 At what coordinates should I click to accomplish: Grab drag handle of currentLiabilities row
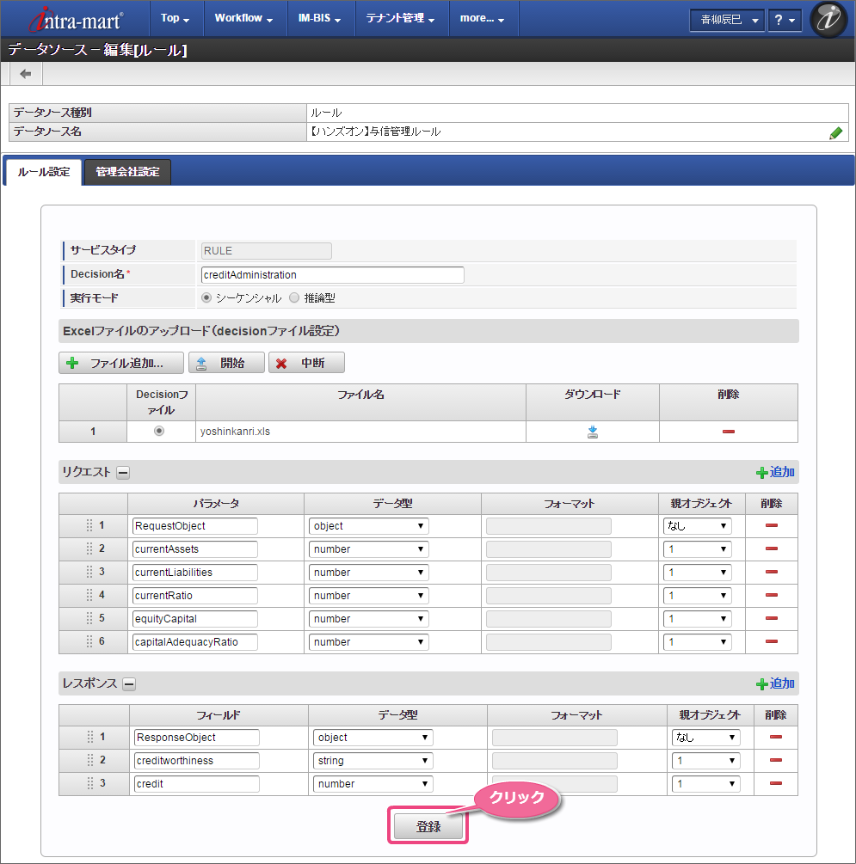point(89,572)
